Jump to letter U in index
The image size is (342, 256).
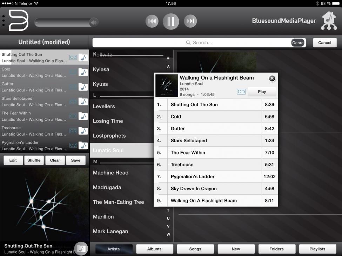point(168,218)
